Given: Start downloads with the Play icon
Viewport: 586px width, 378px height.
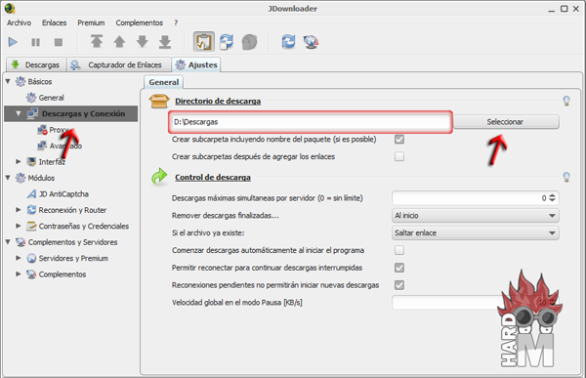Looking at the screenshot, I should coord(13,42).
